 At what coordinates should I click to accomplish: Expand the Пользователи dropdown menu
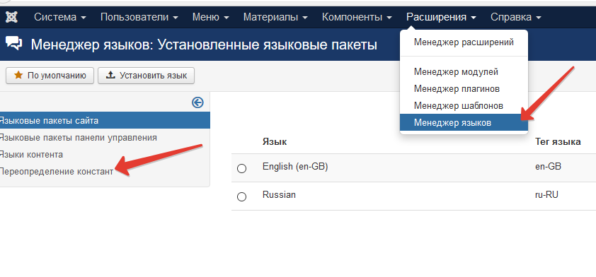[x=139, y=17]
